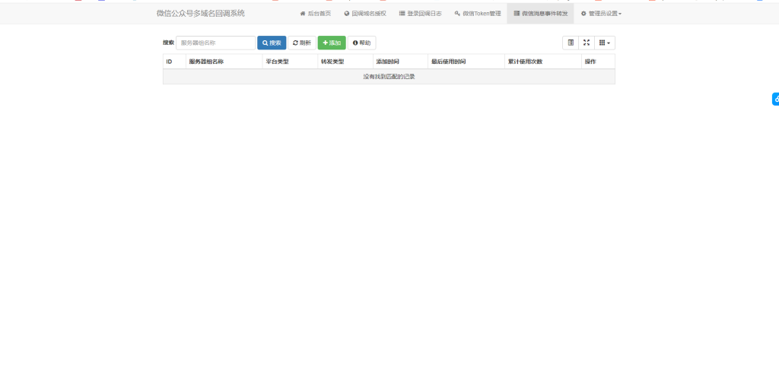Image resolution: width=779 pixels, height=388 pixels.
Task: Click the 服务器组名称 column header
Action: tap(224, 62)
